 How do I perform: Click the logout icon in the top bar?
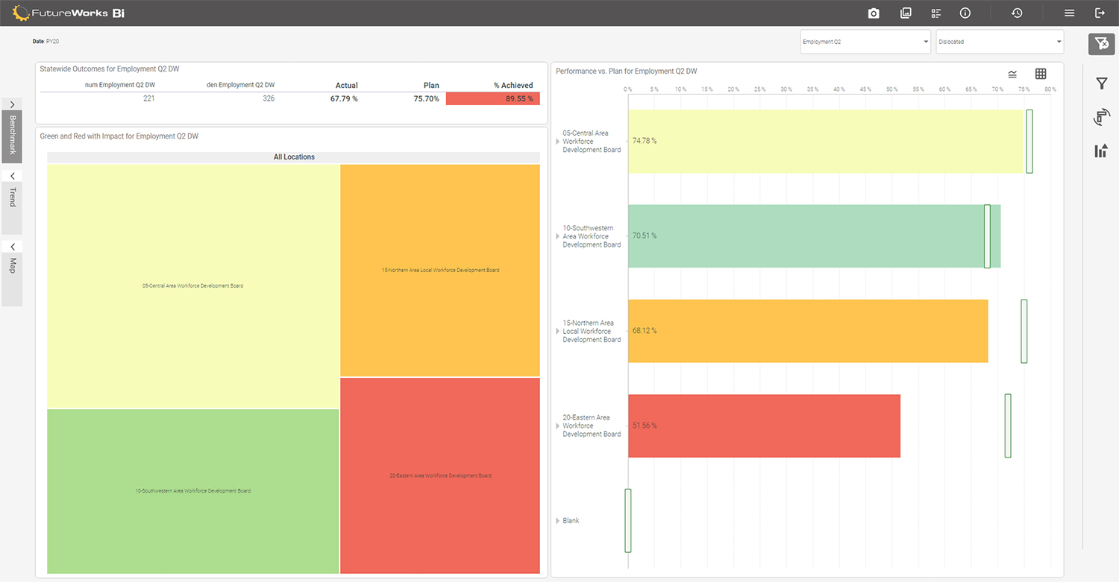(1100, 13)
